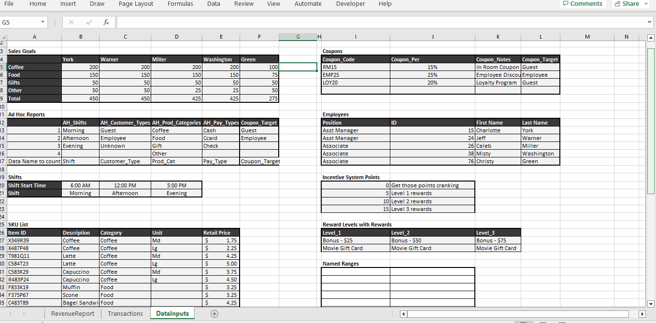Image resolution: width=656 pixels, height=323 pixels.
Task: Open the Page Layout tab
Action: coord(136,4)
